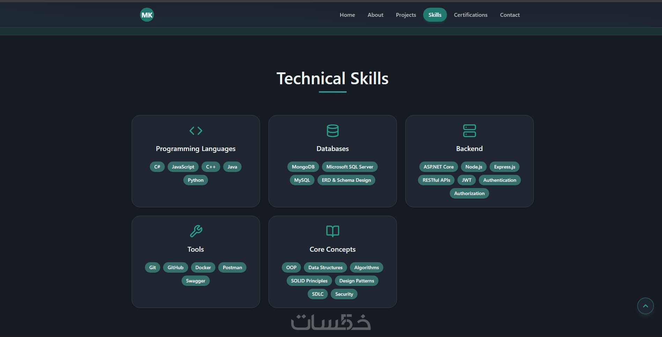Click the MK logo icon
The width and height of the screenshot is (662, 337).
point(147,15)
